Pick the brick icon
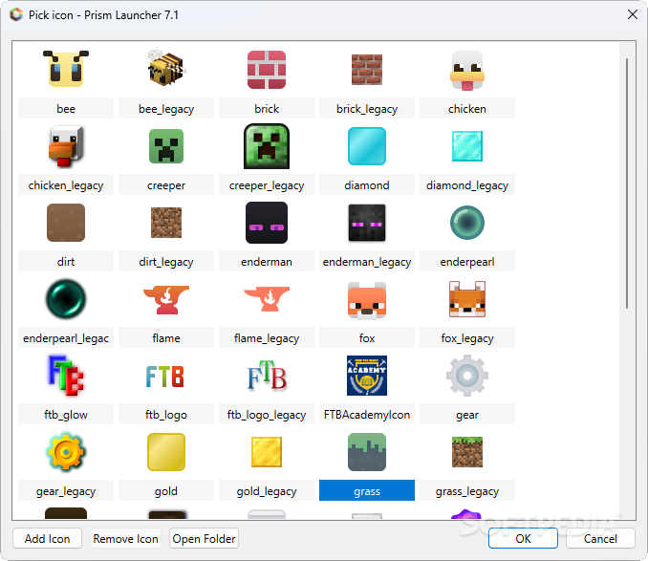The width and height of the screenshot is (648, 561). point(267,70)
